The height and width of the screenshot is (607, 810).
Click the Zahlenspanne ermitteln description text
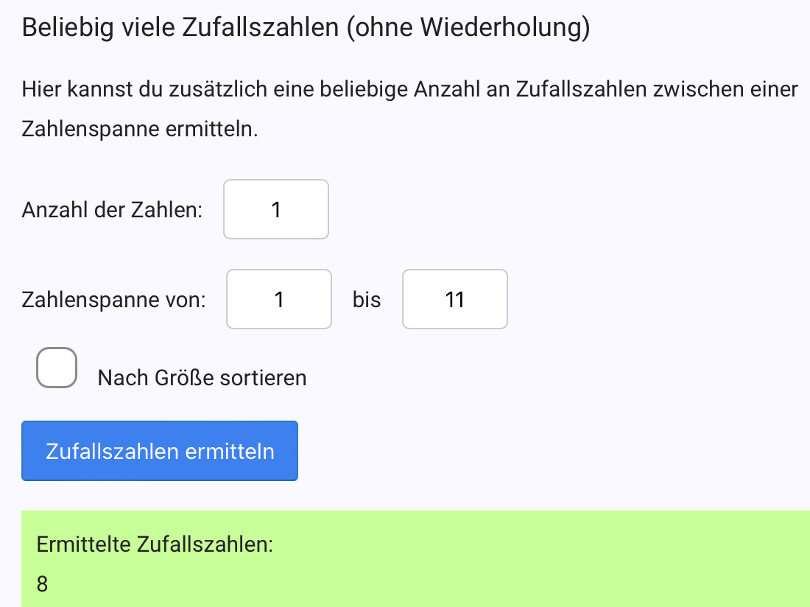[x=140, y=129]
